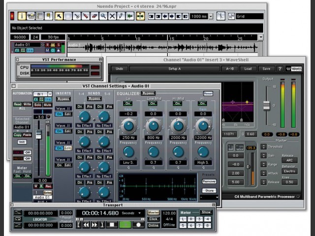Click marker button 5 in Transport
The height and width of the screenshot is (236, 315).
click(x=183, y=225)
